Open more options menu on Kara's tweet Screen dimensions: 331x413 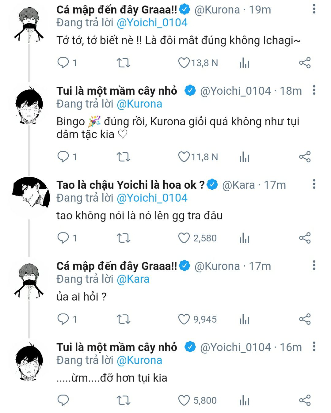(x=314, y=184)
